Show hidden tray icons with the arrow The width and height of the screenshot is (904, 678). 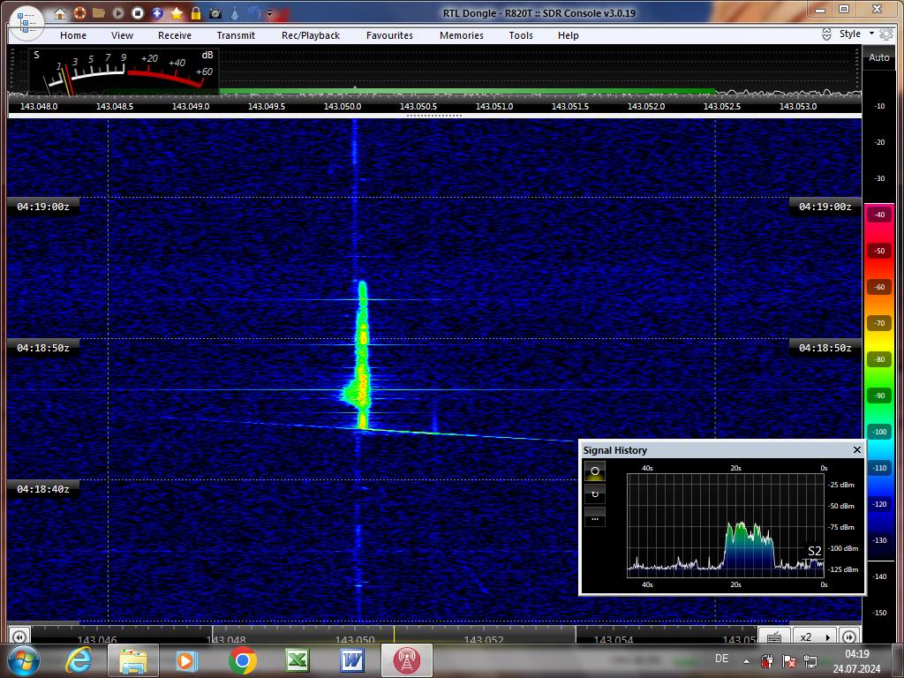746,661
